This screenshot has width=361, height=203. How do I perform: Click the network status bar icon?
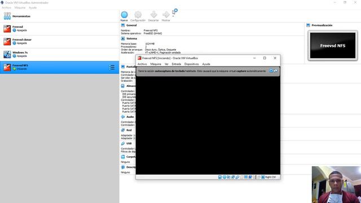tap(233, 177)
